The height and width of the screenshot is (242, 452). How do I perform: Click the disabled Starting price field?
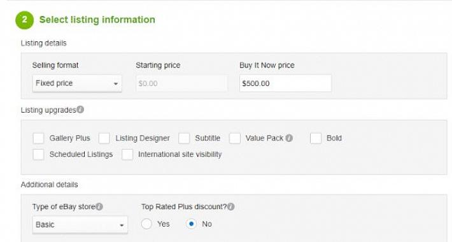[181, 83]
